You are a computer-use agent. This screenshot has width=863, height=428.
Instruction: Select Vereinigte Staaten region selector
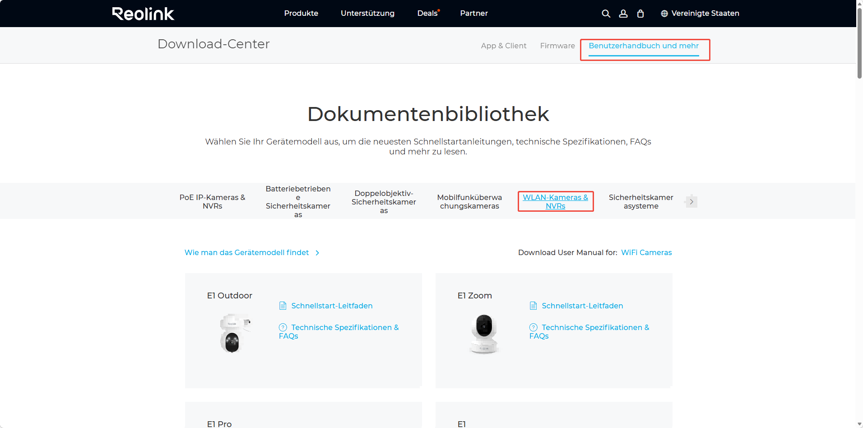click(x=700, y=14)
